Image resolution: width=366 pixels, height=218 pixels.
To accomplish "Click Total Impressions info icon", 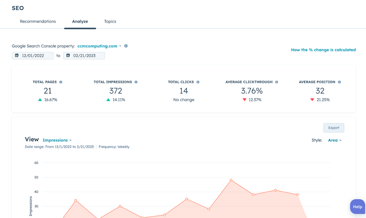I will pos(136,82).
